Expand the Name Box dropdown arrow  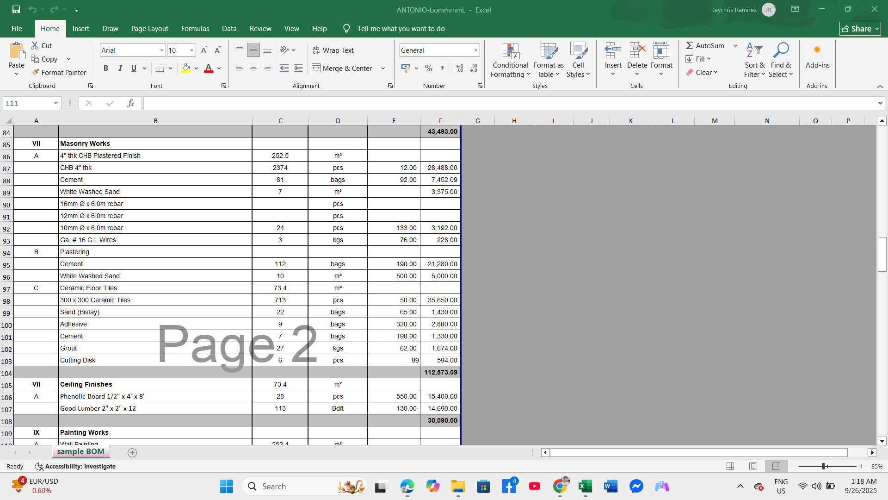[55, 103]
